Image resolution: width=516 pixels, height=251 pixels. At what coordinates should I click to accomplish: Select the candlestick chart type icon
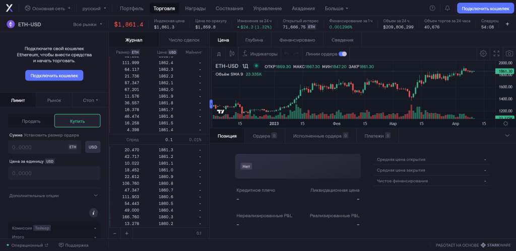point(232,54)
